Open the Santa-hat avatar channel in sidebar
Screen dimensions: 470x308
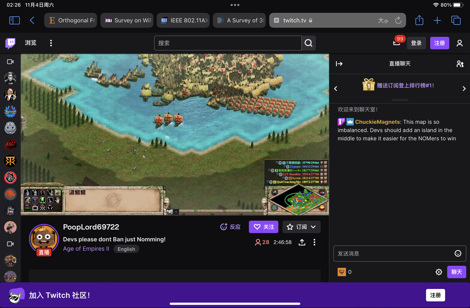tap(10, 94)
